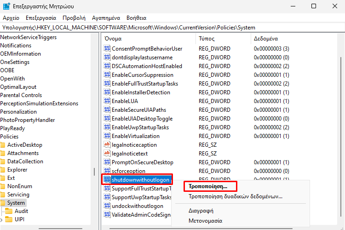This screenshot has height=230, width=345.
Task: Select the Ext key in tree
Action: coord(11,178)
